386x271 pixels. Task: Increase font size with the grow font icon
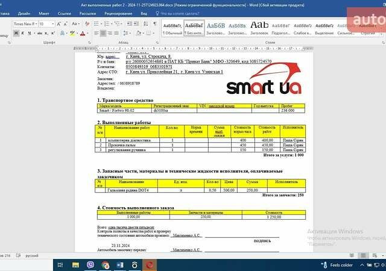point(59,24)
